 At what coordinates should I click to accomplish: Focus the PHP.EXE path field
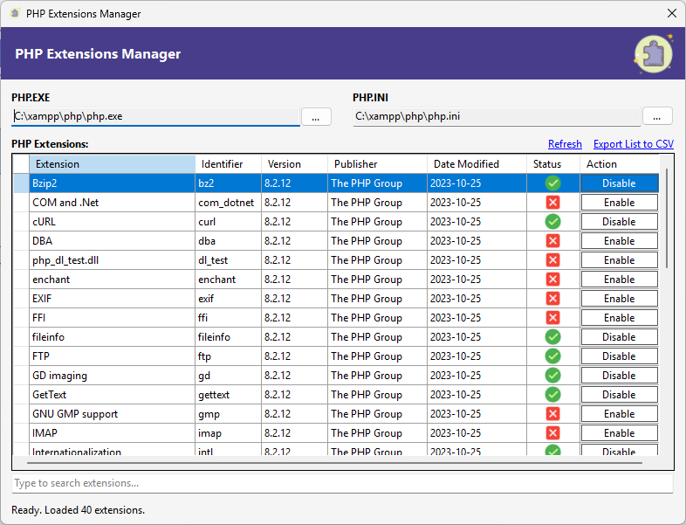coord(155,116)
